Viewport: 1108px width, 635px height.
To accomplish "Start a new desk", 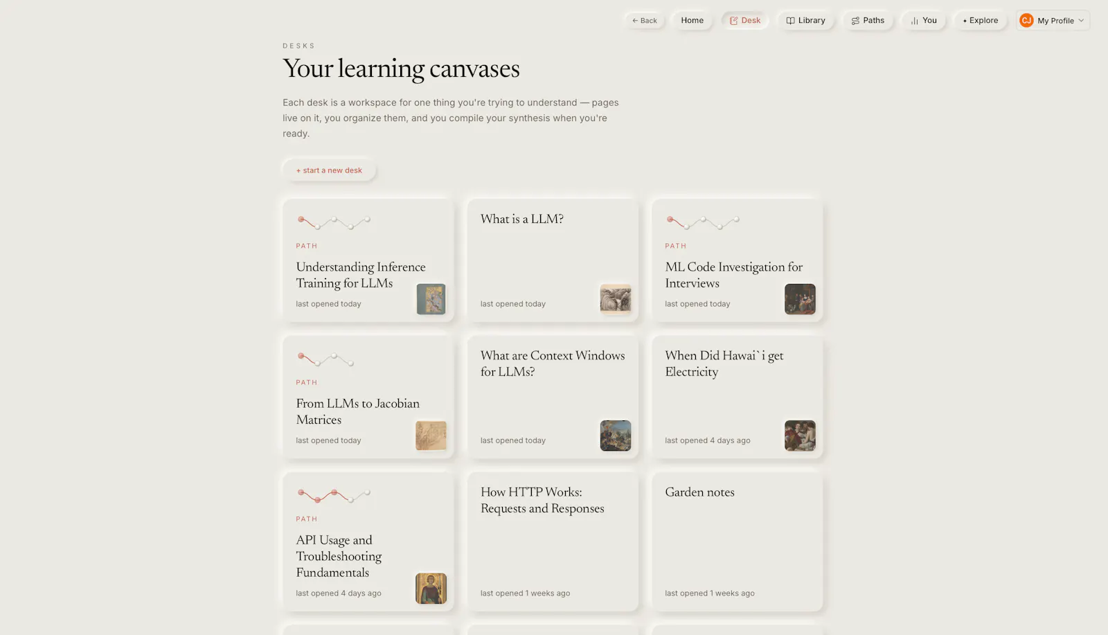I will (x=329, y=170).
